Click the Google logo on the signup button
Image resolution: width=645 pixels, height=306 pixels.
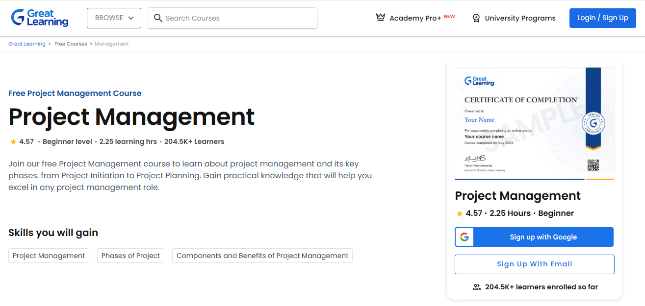[464, 236]
